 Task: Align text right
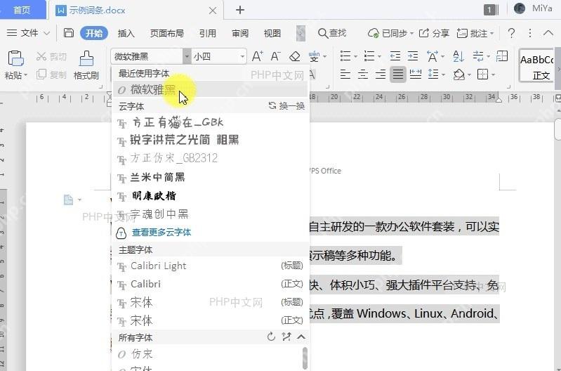tap(381, 74)
